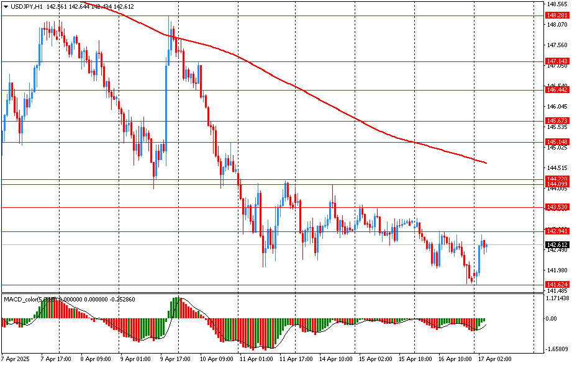Click the 145.148 red price level label
The image size is (572, 366).
[x=556, y=142]
